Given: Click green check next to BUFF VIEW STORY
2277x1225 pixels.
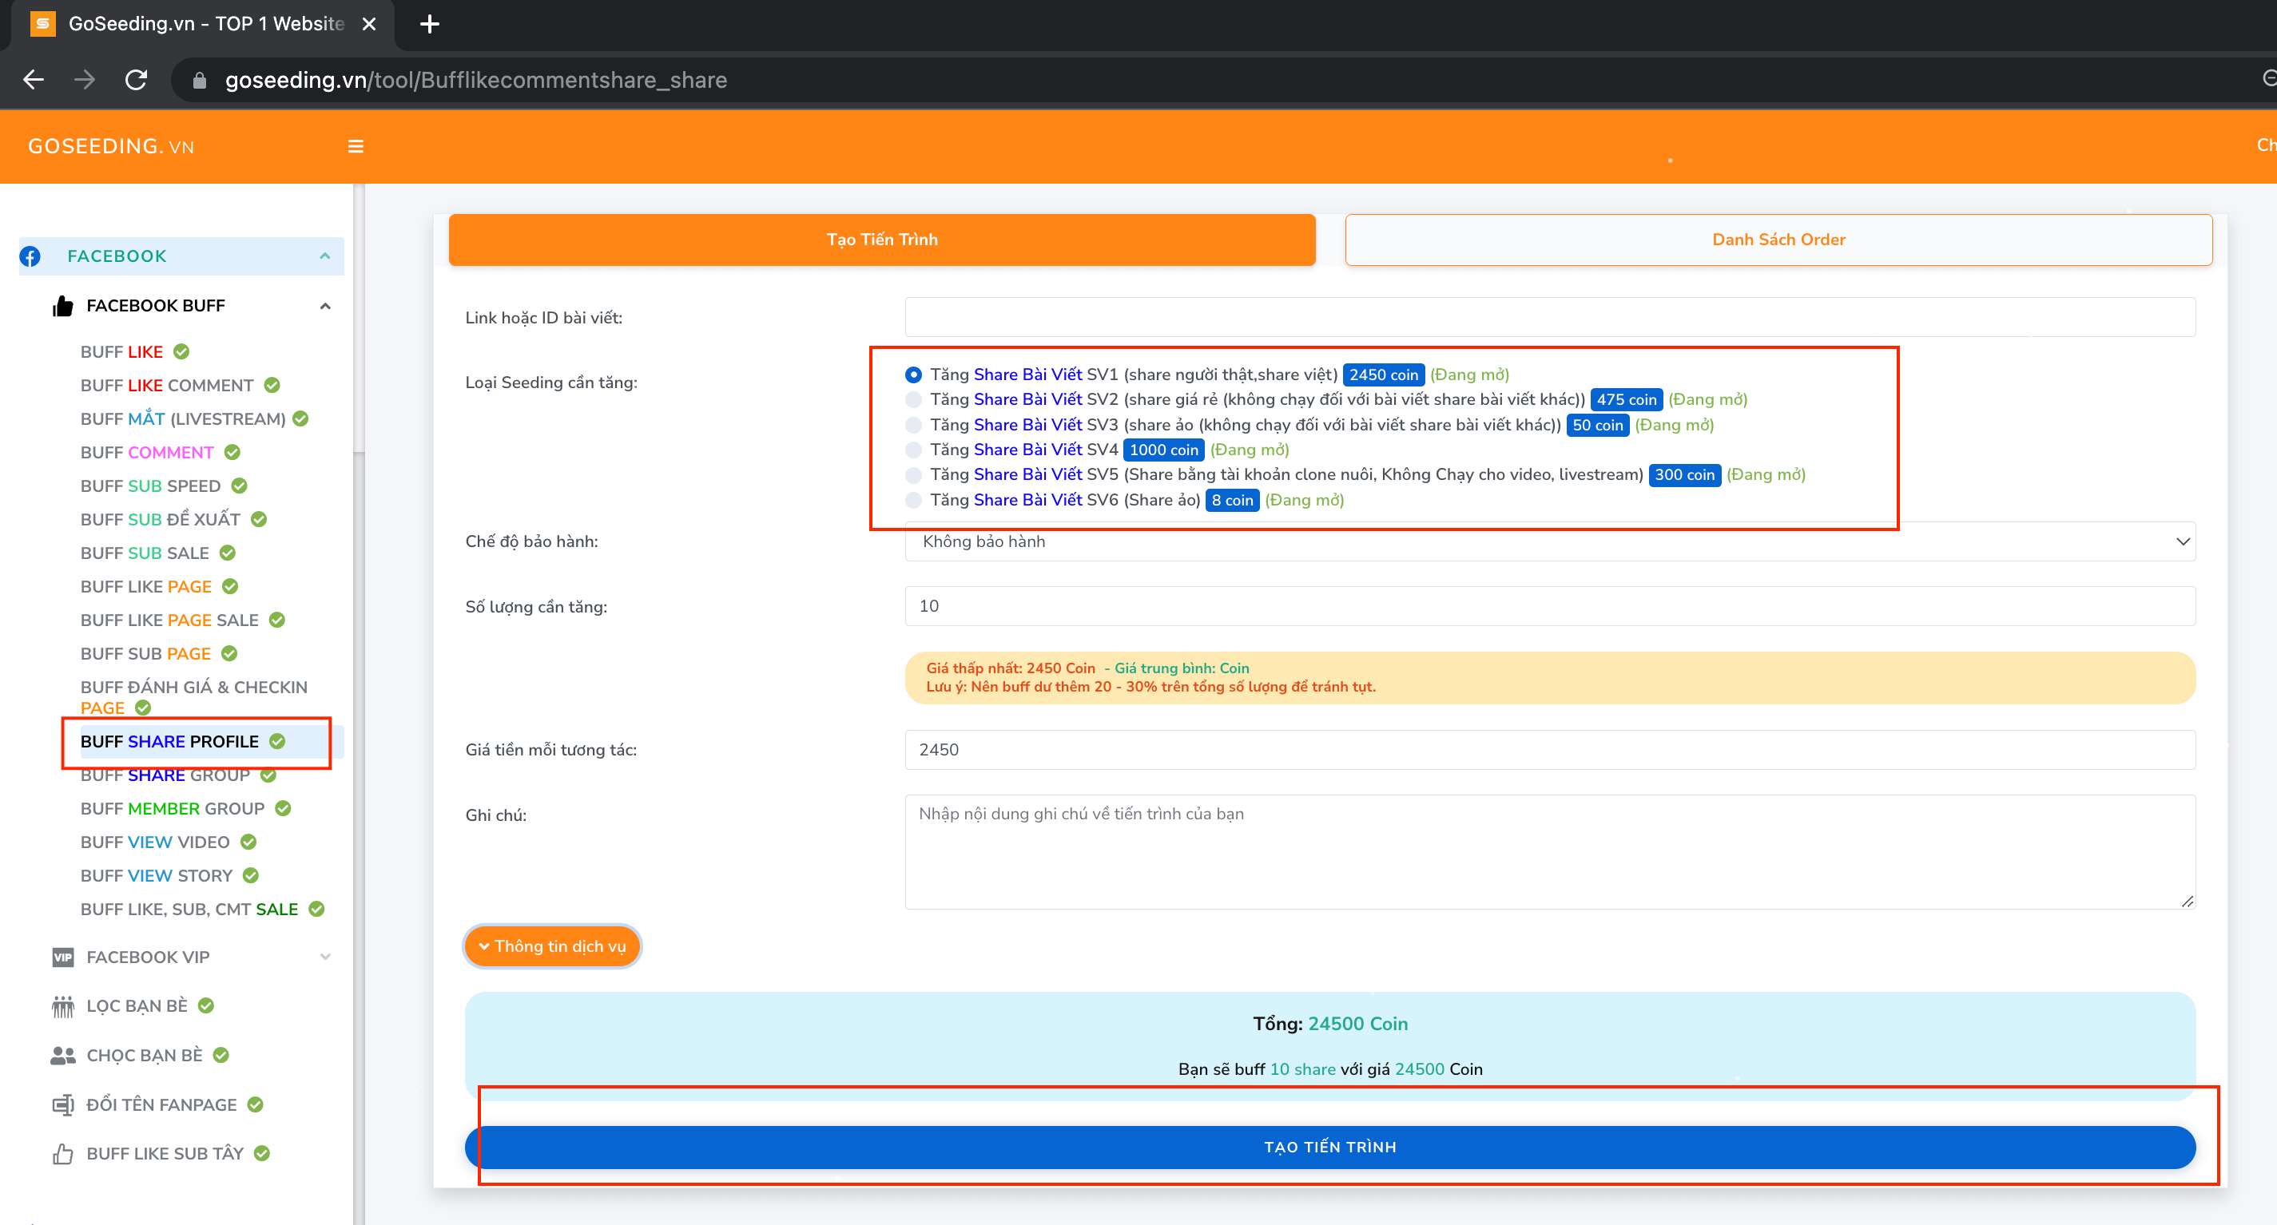Looking at the screenshot, I should [x=251, y=876].
